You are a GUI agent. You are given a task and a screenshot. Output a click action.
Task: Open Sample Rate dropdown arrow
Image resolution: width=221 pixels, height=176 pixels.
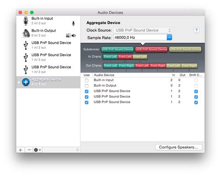click(169, 37)
